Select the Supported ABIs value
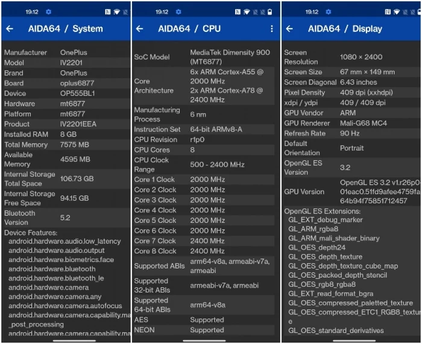 230,266
